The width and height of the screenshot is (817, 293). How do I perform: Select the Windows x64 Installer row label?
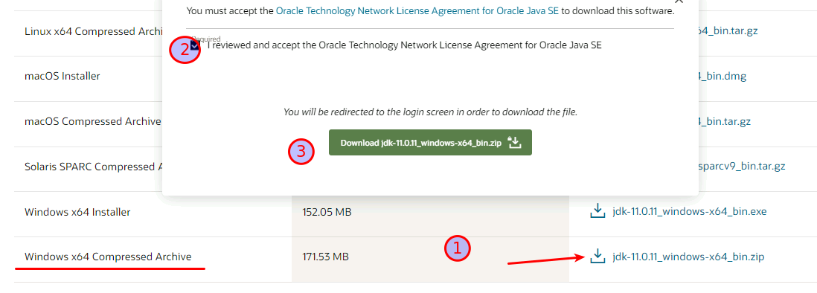pos(77,212)
